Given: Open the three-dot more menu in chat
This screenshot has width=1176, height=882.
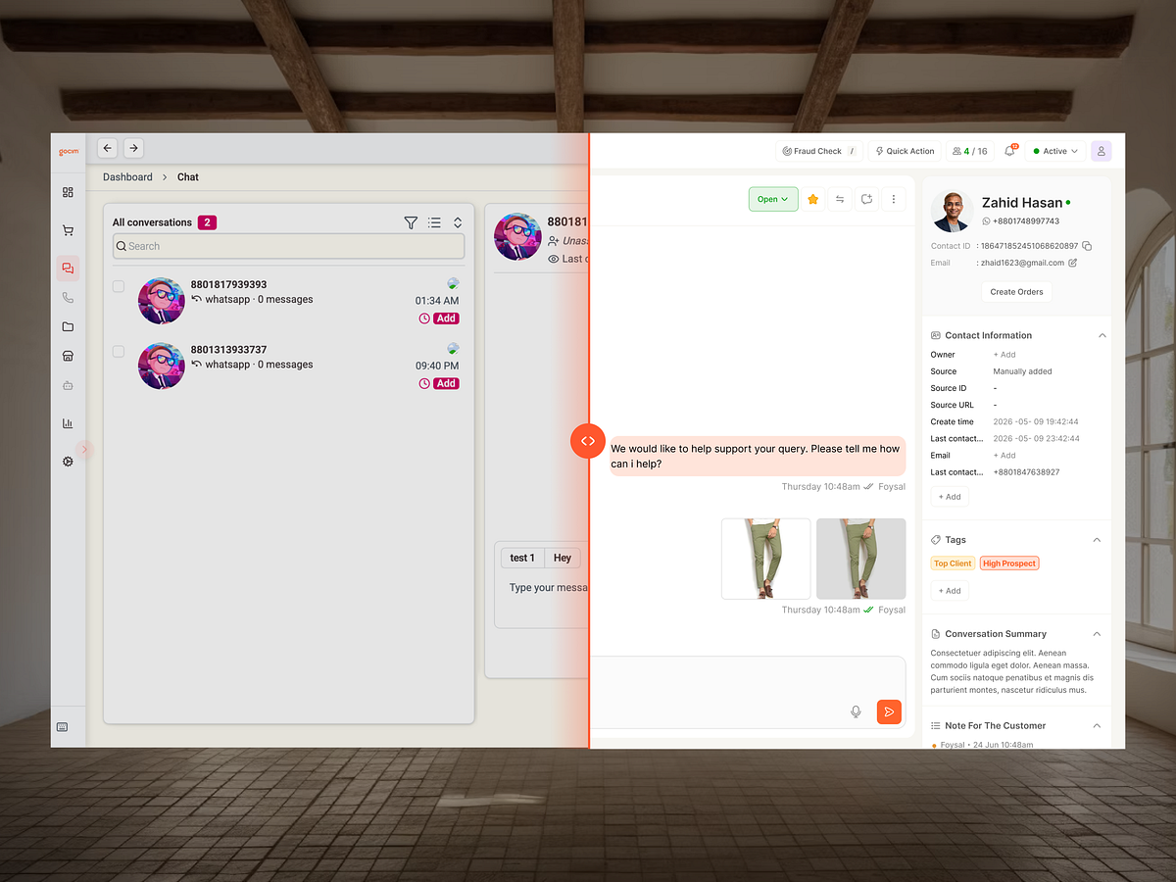Looking at the screenshot, I should point(894,199).
